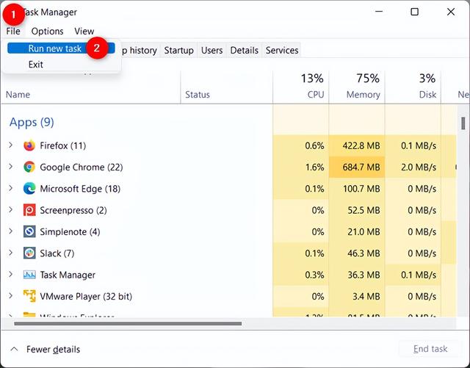
Task: Click the Apps (9) group heading
Action: [32, 122]
